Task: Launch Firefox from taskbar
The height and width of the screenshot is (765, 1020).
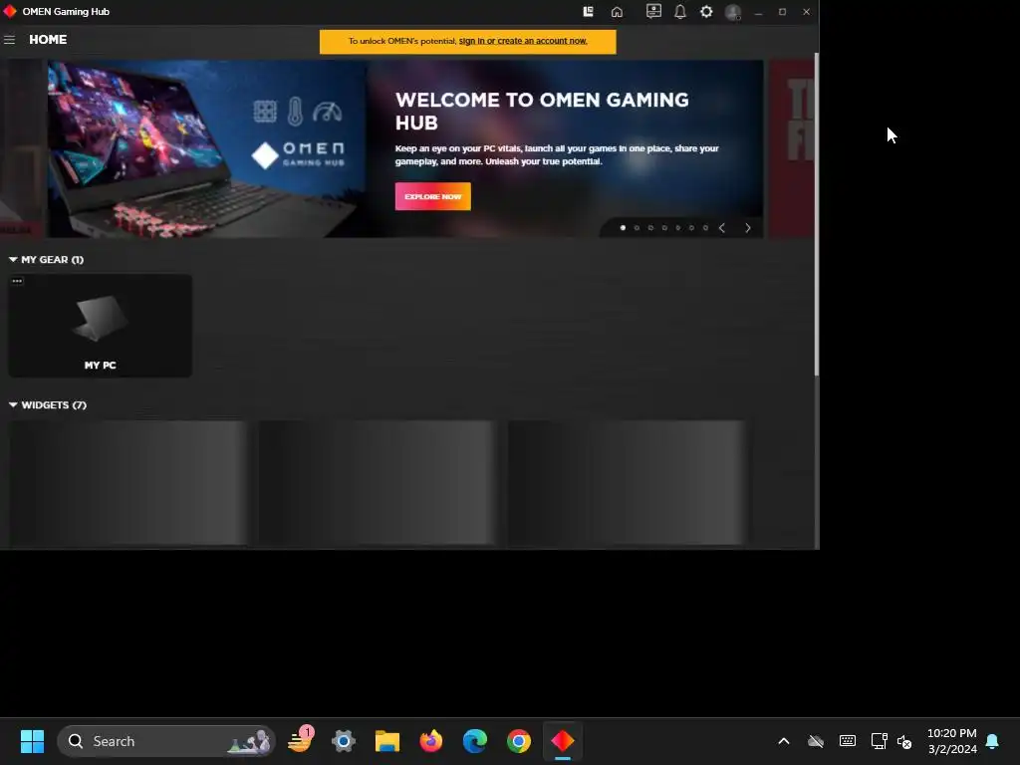Action: click(430, 741)
